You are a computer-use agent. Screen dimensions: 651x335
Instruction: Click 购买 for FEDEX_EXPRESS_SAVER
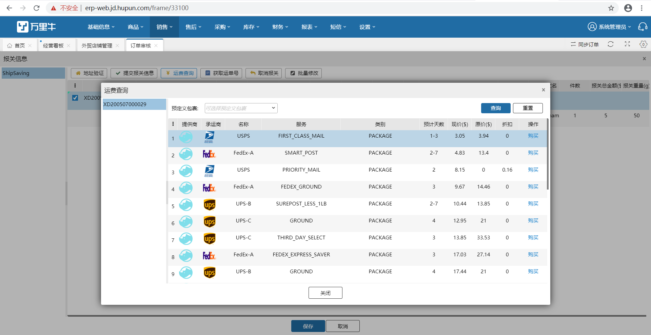(533, 254)
